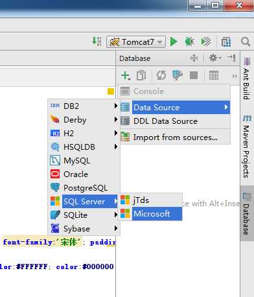Select the SQL Server menu entry
Screen dimensions: 254x297
coord(84,202)
